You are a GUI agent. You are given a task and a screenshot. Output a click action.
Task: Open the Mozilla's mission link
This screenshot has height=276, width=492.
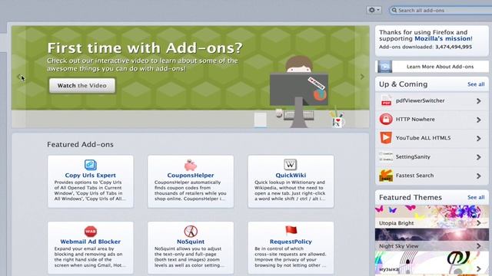coord(443,39)
